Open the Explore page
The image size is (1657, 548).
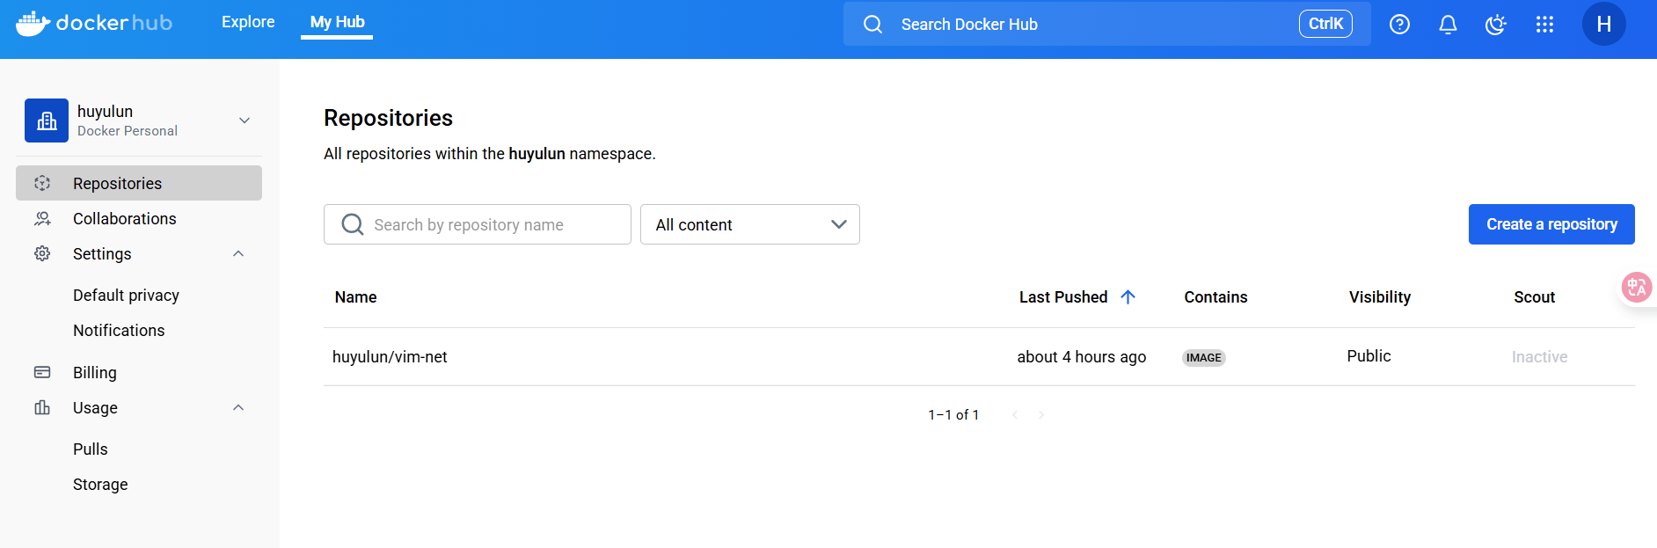[248, 22]
